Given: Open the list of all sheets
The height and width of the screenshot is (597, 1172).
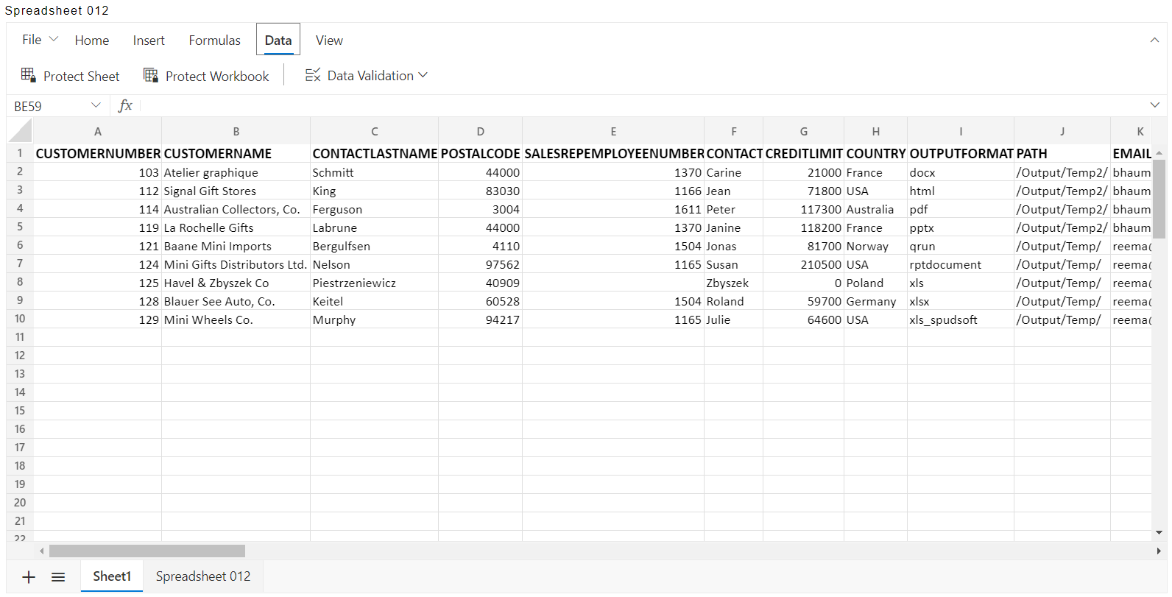Looking at the screenshot, I should (x=58, y=577).
